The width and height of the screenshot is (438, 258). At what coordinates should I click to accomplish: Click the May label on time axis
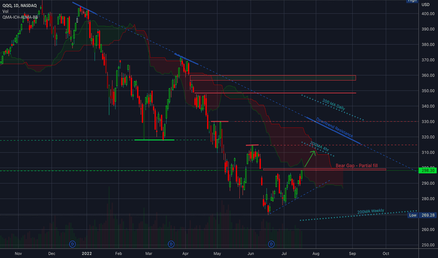217,253
